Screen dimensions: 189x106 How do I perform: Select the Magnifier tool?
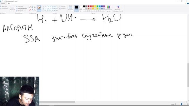(35, 10)
